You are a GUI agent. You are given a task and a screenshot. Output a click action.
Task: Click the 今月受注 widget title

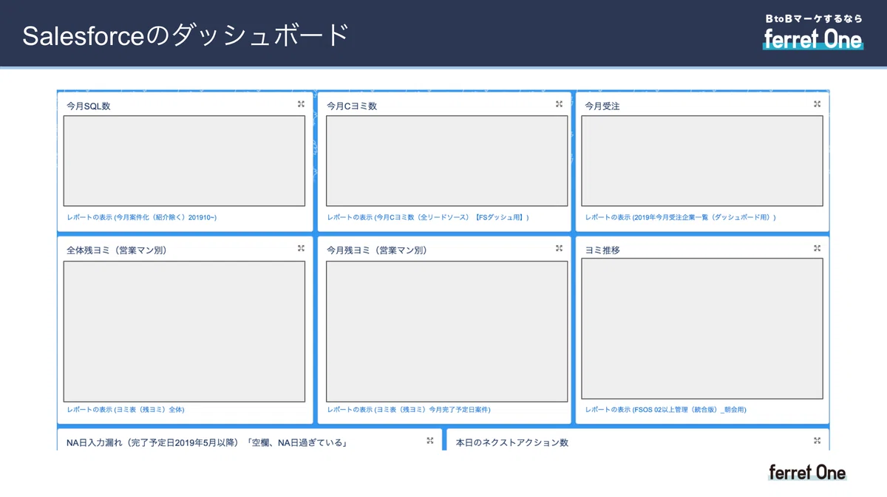point(602,106)
